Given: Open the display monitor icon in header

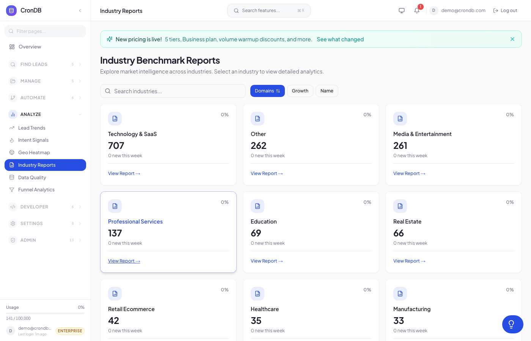Looking at the screenshot, I should (x=402, y=11).
